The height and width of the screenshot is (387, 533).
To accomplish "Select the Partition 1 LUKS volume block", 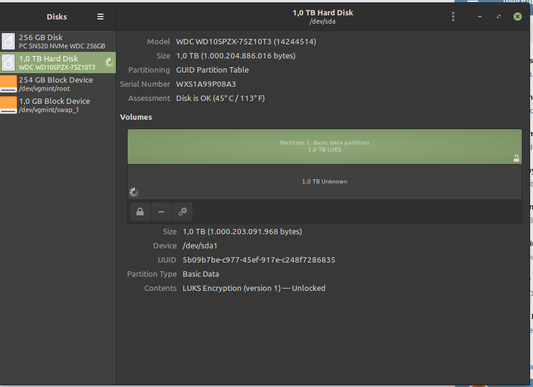I will pos(324,146).
